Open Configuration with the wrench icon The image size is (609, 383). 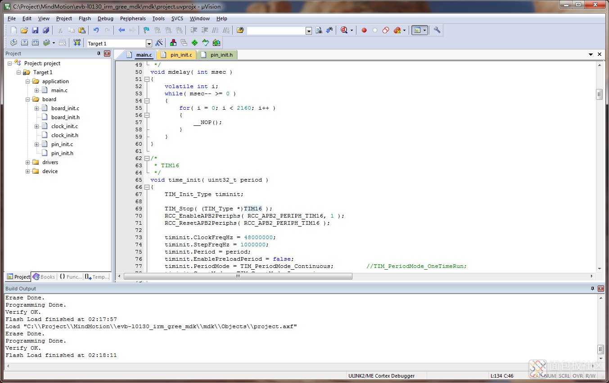pos(437,30)
